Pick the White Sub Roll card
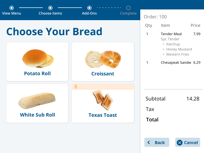 point(37,103)
